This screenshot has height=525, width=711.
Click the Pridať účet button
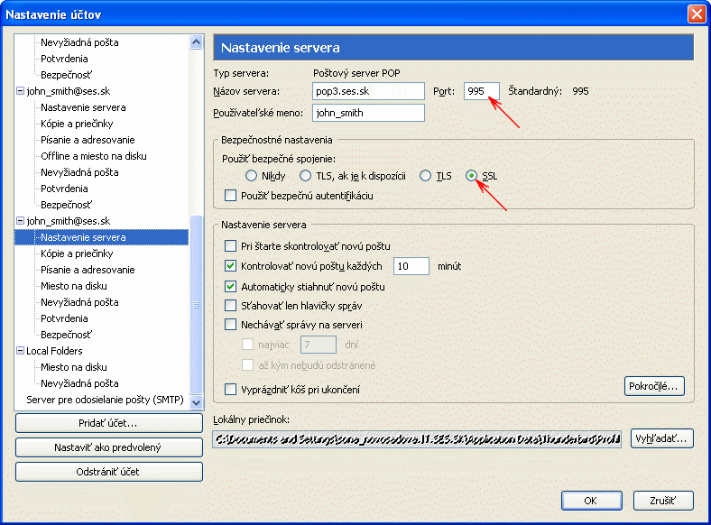click(108, 423)
